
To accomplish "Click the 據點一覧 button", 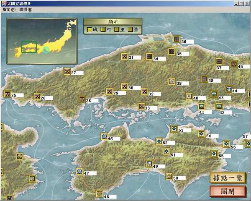I will point(228,178).
